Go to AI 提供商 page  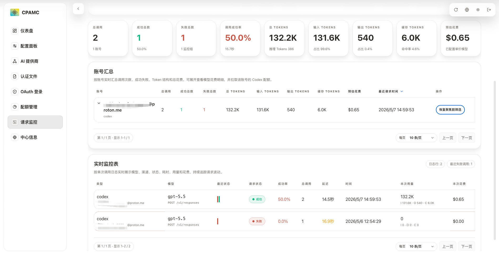point(35,61)
